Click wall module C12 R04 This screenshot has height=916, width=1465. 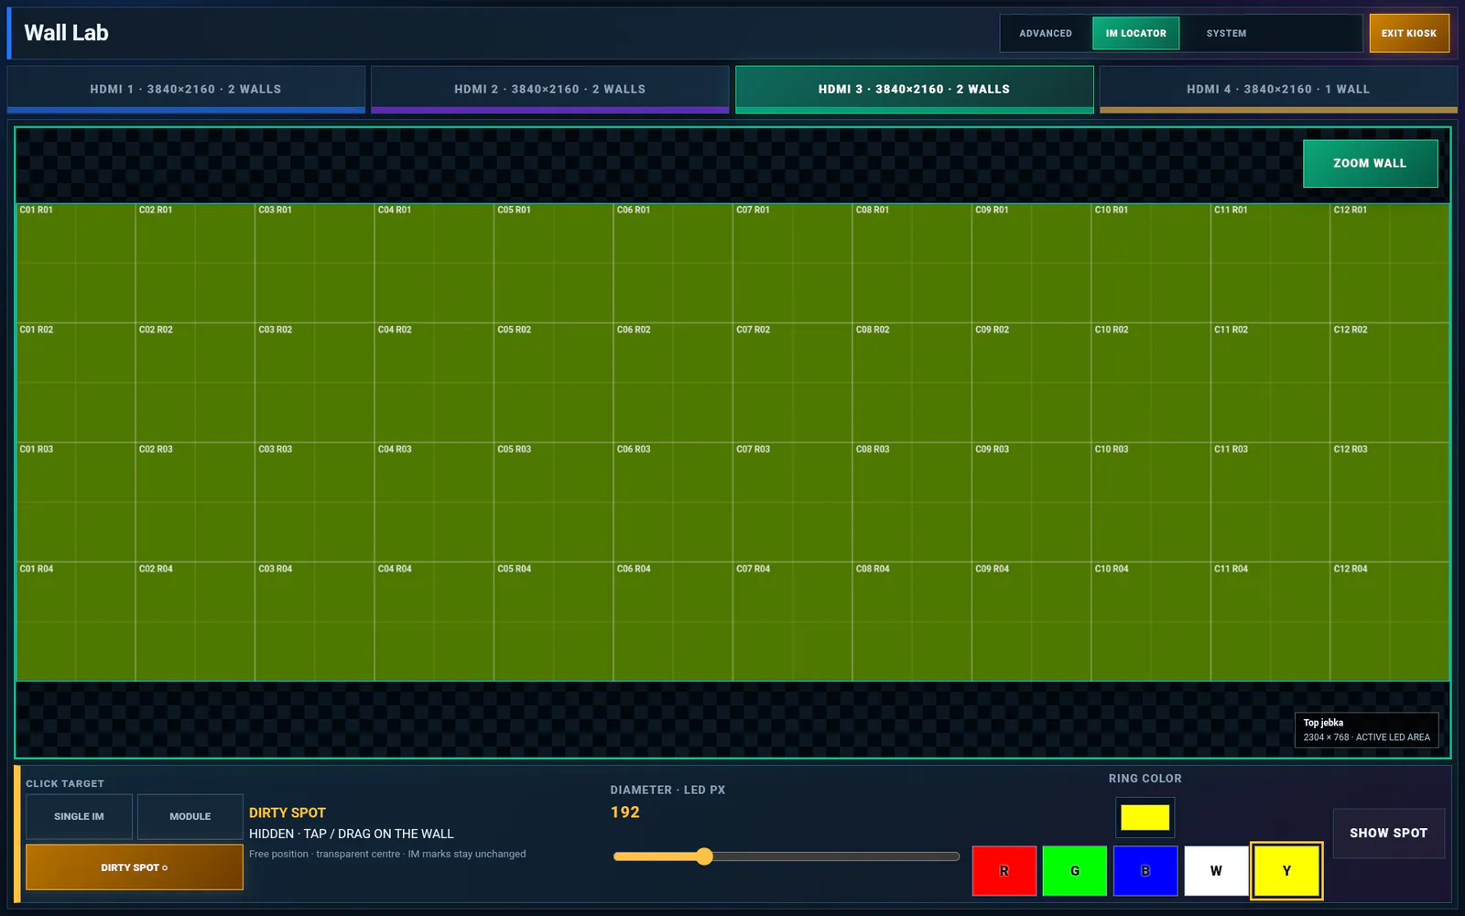(1390, 622)
